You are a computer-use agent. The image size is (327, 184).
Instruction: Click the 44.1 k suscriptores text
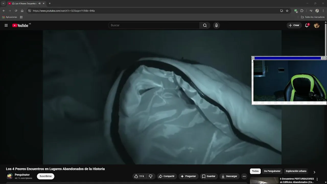pos(24,178)
